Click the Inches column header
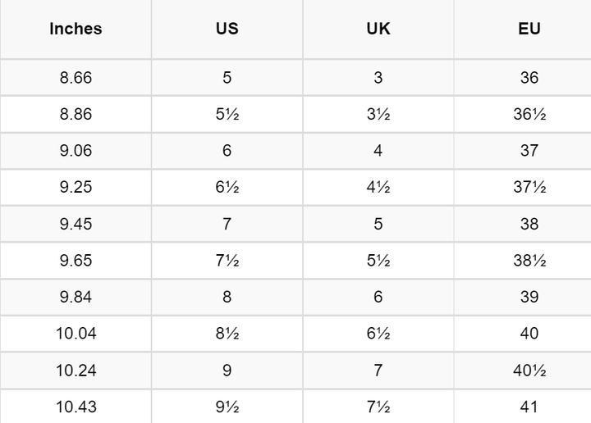The width and height of the screenshot is (591, 423). click(76, 29)
